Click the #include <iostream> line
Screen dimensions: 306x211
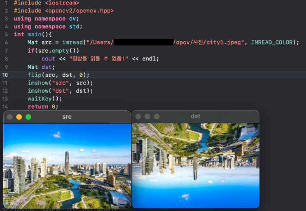47,3
